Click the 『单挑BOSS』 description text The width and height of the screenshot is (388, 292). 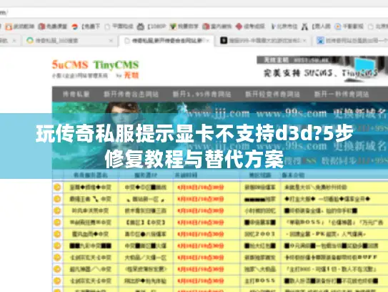306,222
